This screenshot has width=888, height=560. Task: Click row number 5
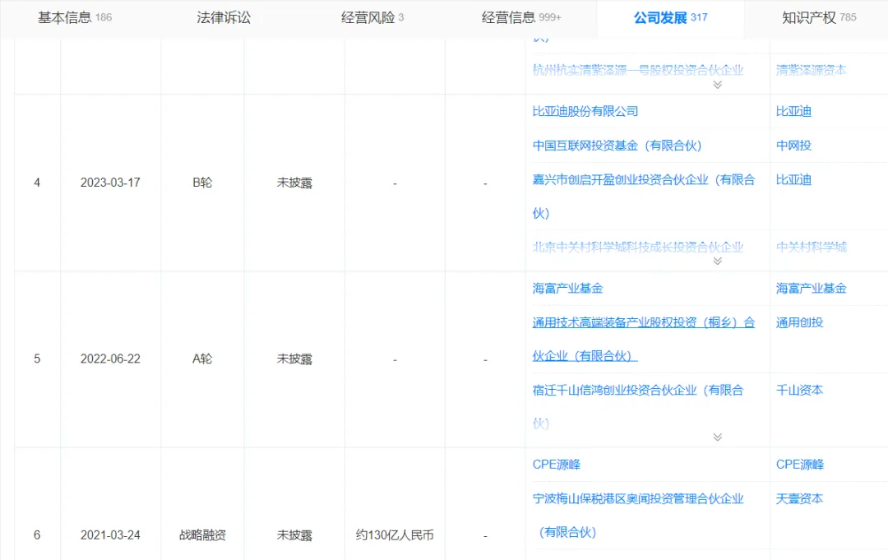(x=37, y=359)
